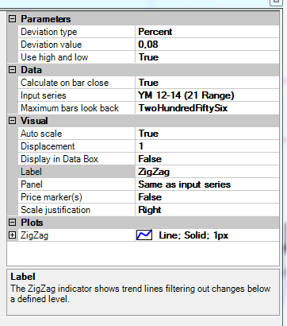Select the Scale justification property name
This screenshot has height=326, width=287.
coord(55,210)
